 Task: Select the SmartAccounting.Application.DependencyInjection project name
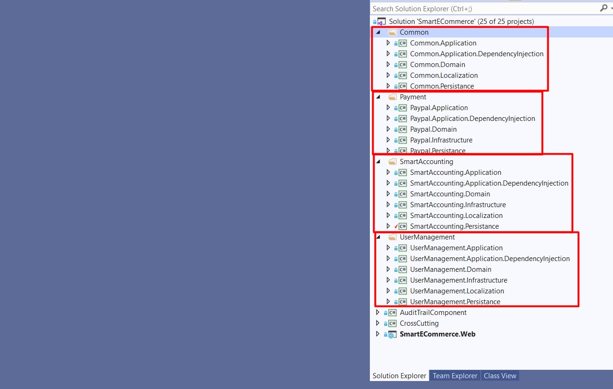[489, 183]
